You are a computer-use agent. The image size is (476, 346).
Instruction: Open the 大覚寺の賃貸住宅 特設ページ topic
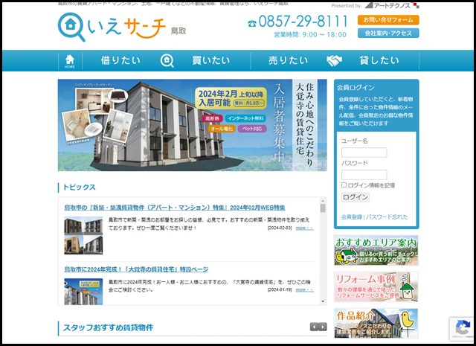(x=136, y=269)
